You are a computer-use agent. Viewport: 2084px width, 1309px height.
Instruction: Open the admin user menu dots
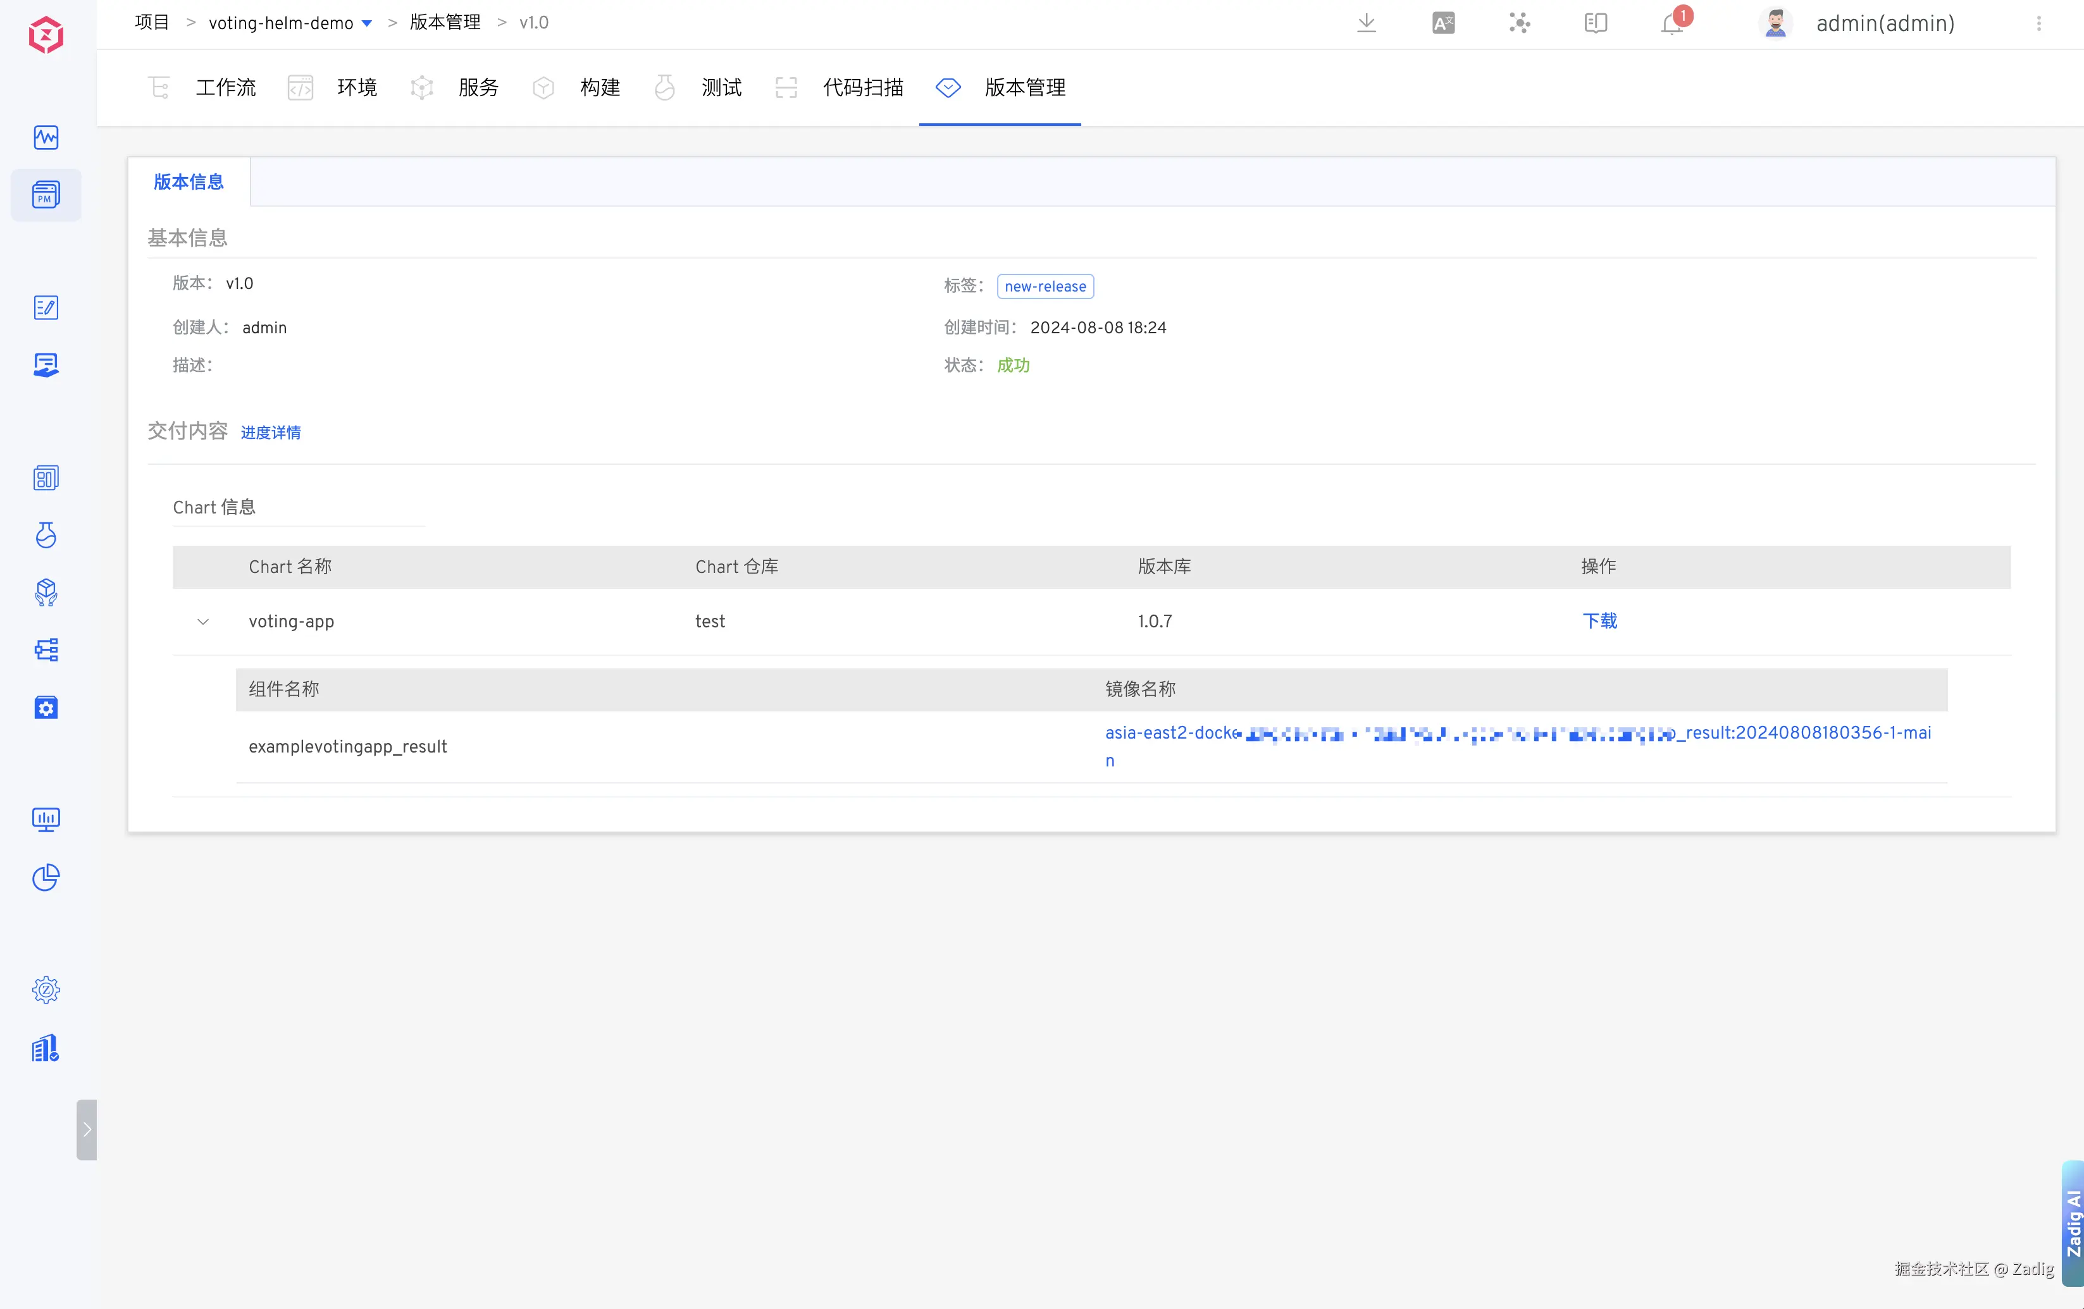point(2038,23)
